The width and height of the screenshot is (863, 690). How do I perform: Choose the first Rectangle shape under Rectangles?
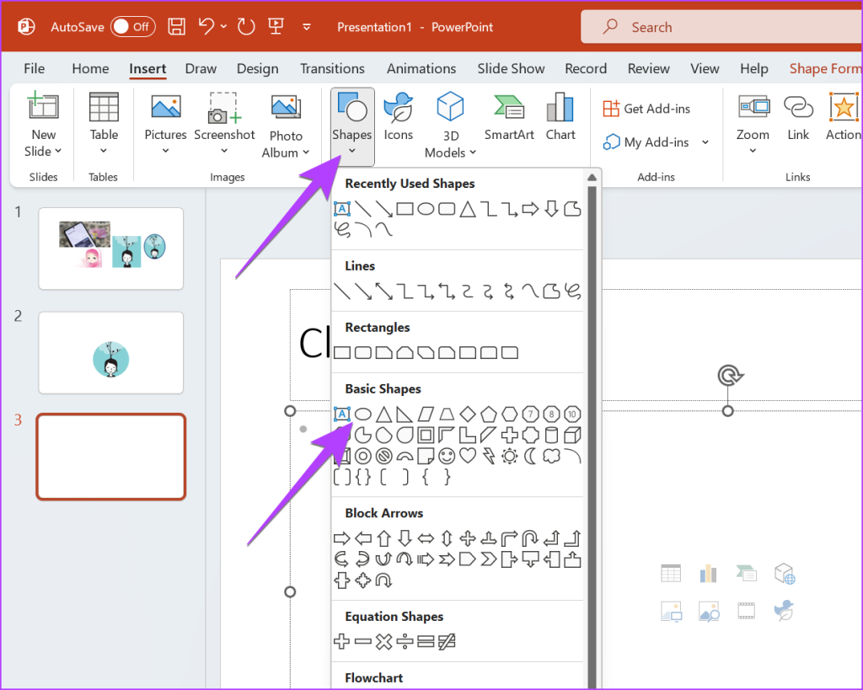[x=342, y=352]
